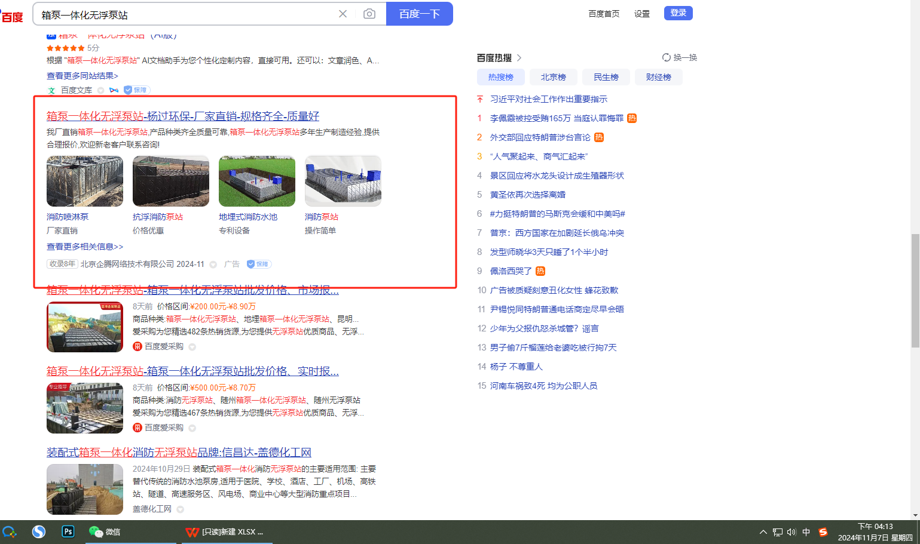This screenshot has height=544, width=920.
Task: Expand 百度热搜 with the chevron arrow
Action: point(519,58)
